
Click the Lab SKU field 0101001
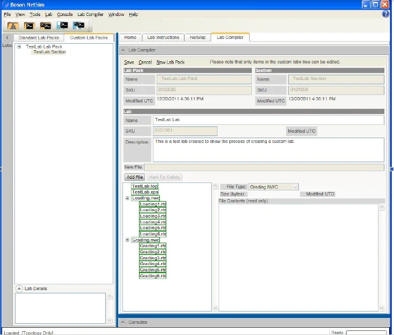click(185, 131)
